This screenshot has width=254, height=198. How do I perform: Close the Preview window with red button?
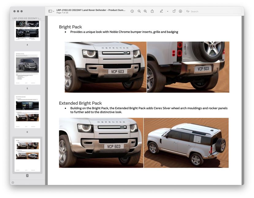tap(14, 11)
